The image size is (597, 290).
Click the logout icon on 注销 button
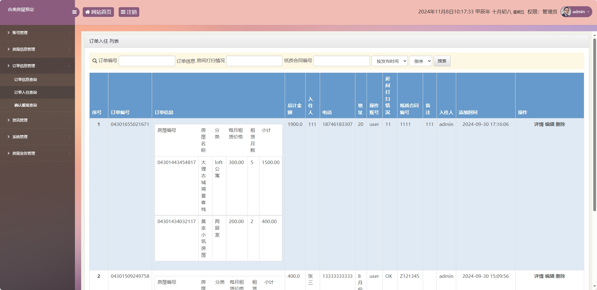click(123, 12)
